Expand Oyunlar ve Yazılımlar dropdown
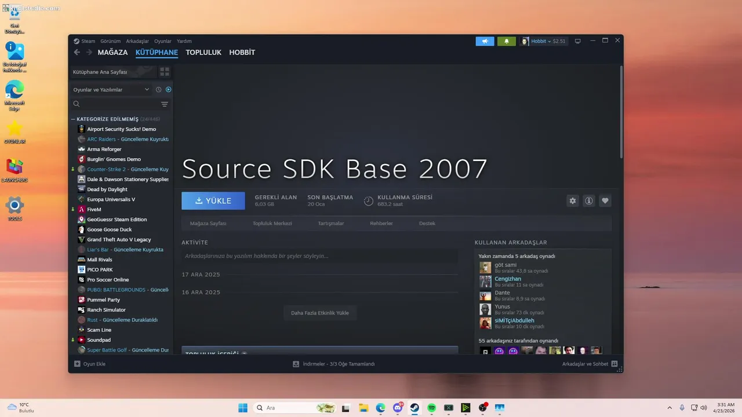 pos(111,90)
